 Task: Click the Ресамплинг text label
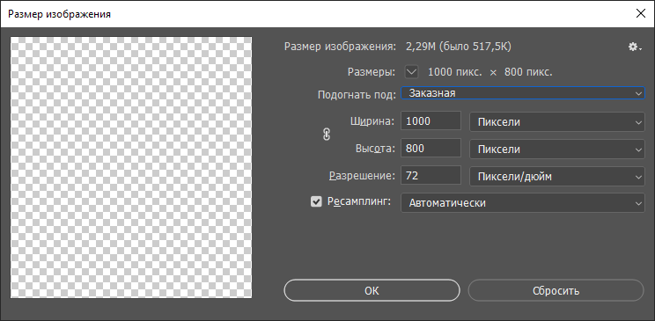(x=359, y=202)
